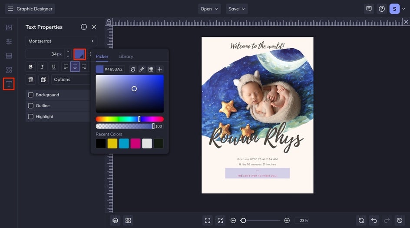The height and width of the screenshot is (228, 410).
Task: Click the no-color transparent icon
Action: click(x=133, y=69)
